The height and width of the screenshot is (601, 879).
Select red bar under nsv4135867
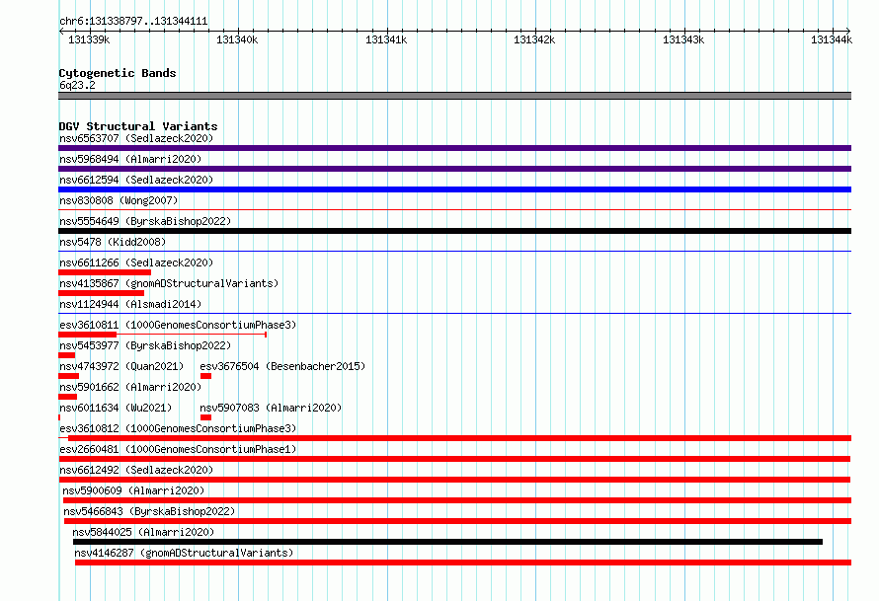(x=102, y=293)
